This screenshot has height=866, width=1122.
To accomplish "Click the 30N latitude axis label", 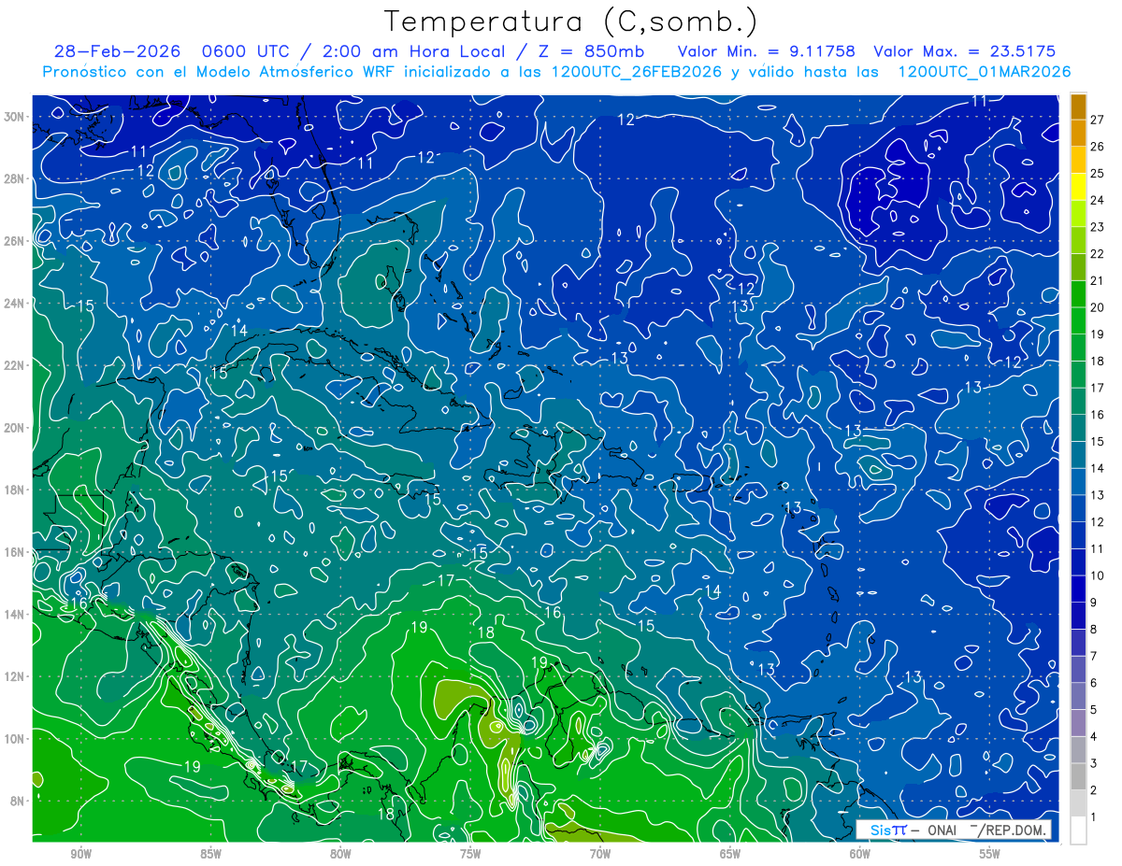I will point(16,117).
